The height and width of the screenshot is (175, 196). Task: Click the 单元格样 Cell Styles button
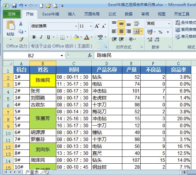(x=185, y=37)
